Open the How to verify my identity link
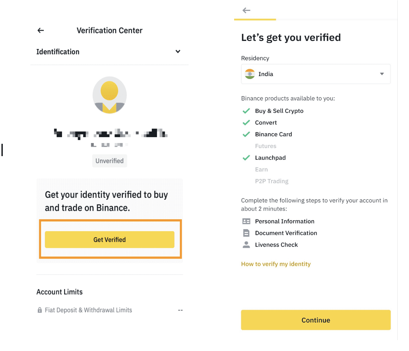 click(x=276, y=264)
